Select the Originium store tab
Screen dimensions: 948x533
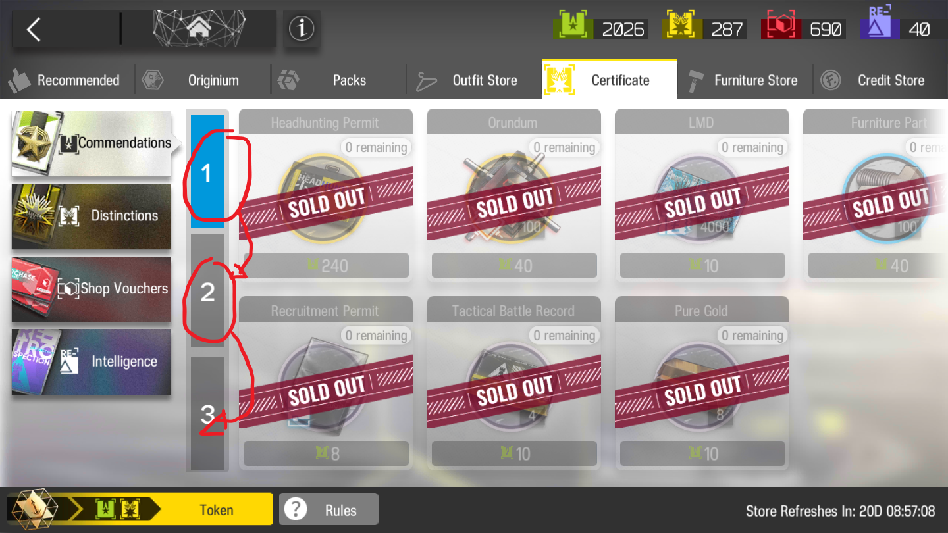[x=203, y=80]
